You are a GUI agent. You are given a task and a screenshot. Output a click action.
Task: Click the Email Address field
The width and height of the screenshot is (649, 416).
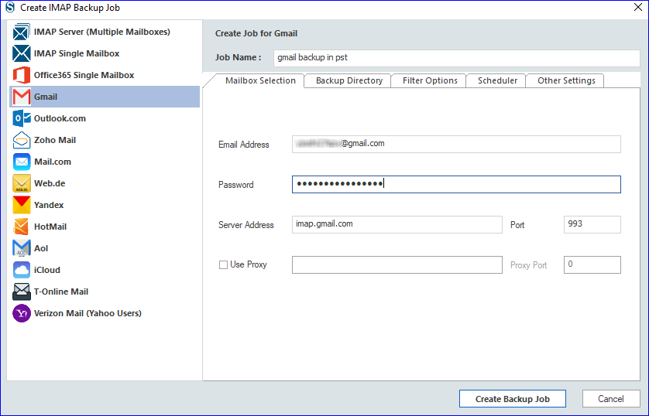[456, 144]
